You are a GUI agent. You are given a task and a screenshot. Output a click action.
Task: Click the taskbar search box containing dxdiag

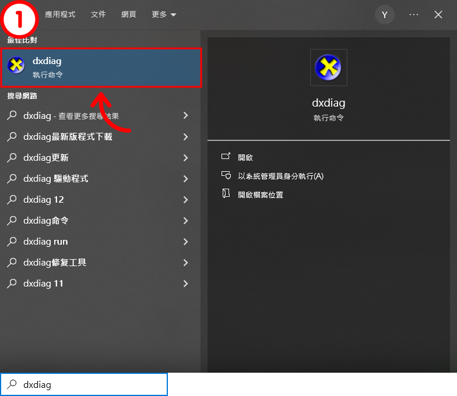pyautogui.click(x=84, y=384)
